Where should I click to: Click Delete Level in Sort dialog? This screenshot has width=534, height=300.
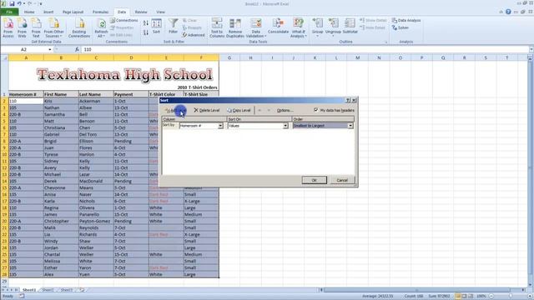[x=207, y=111]
